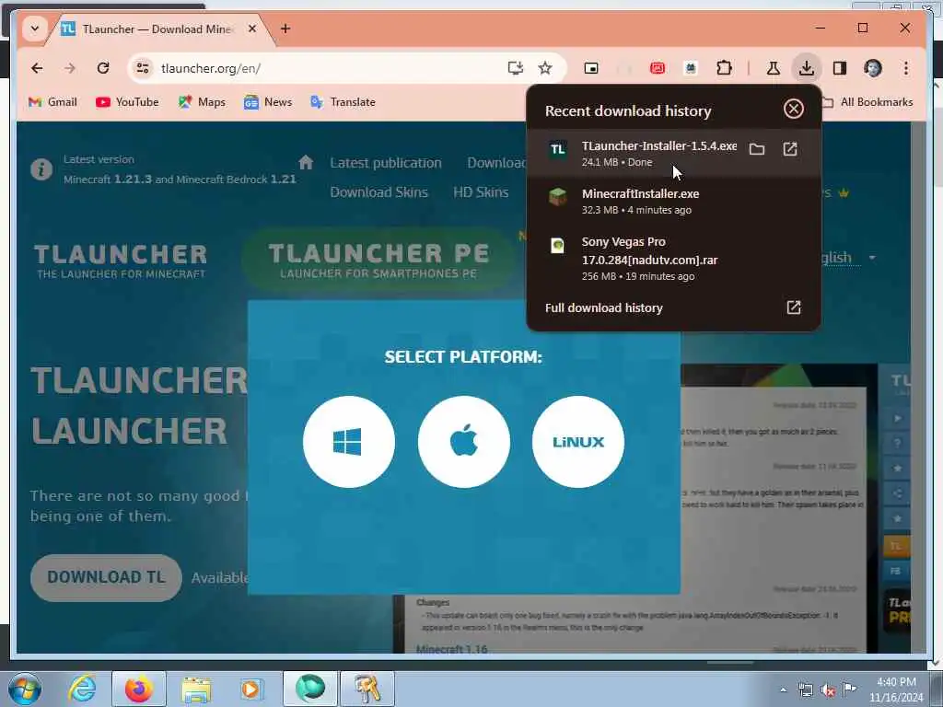
Task: Open Full download history
Action: click(604, 307)
